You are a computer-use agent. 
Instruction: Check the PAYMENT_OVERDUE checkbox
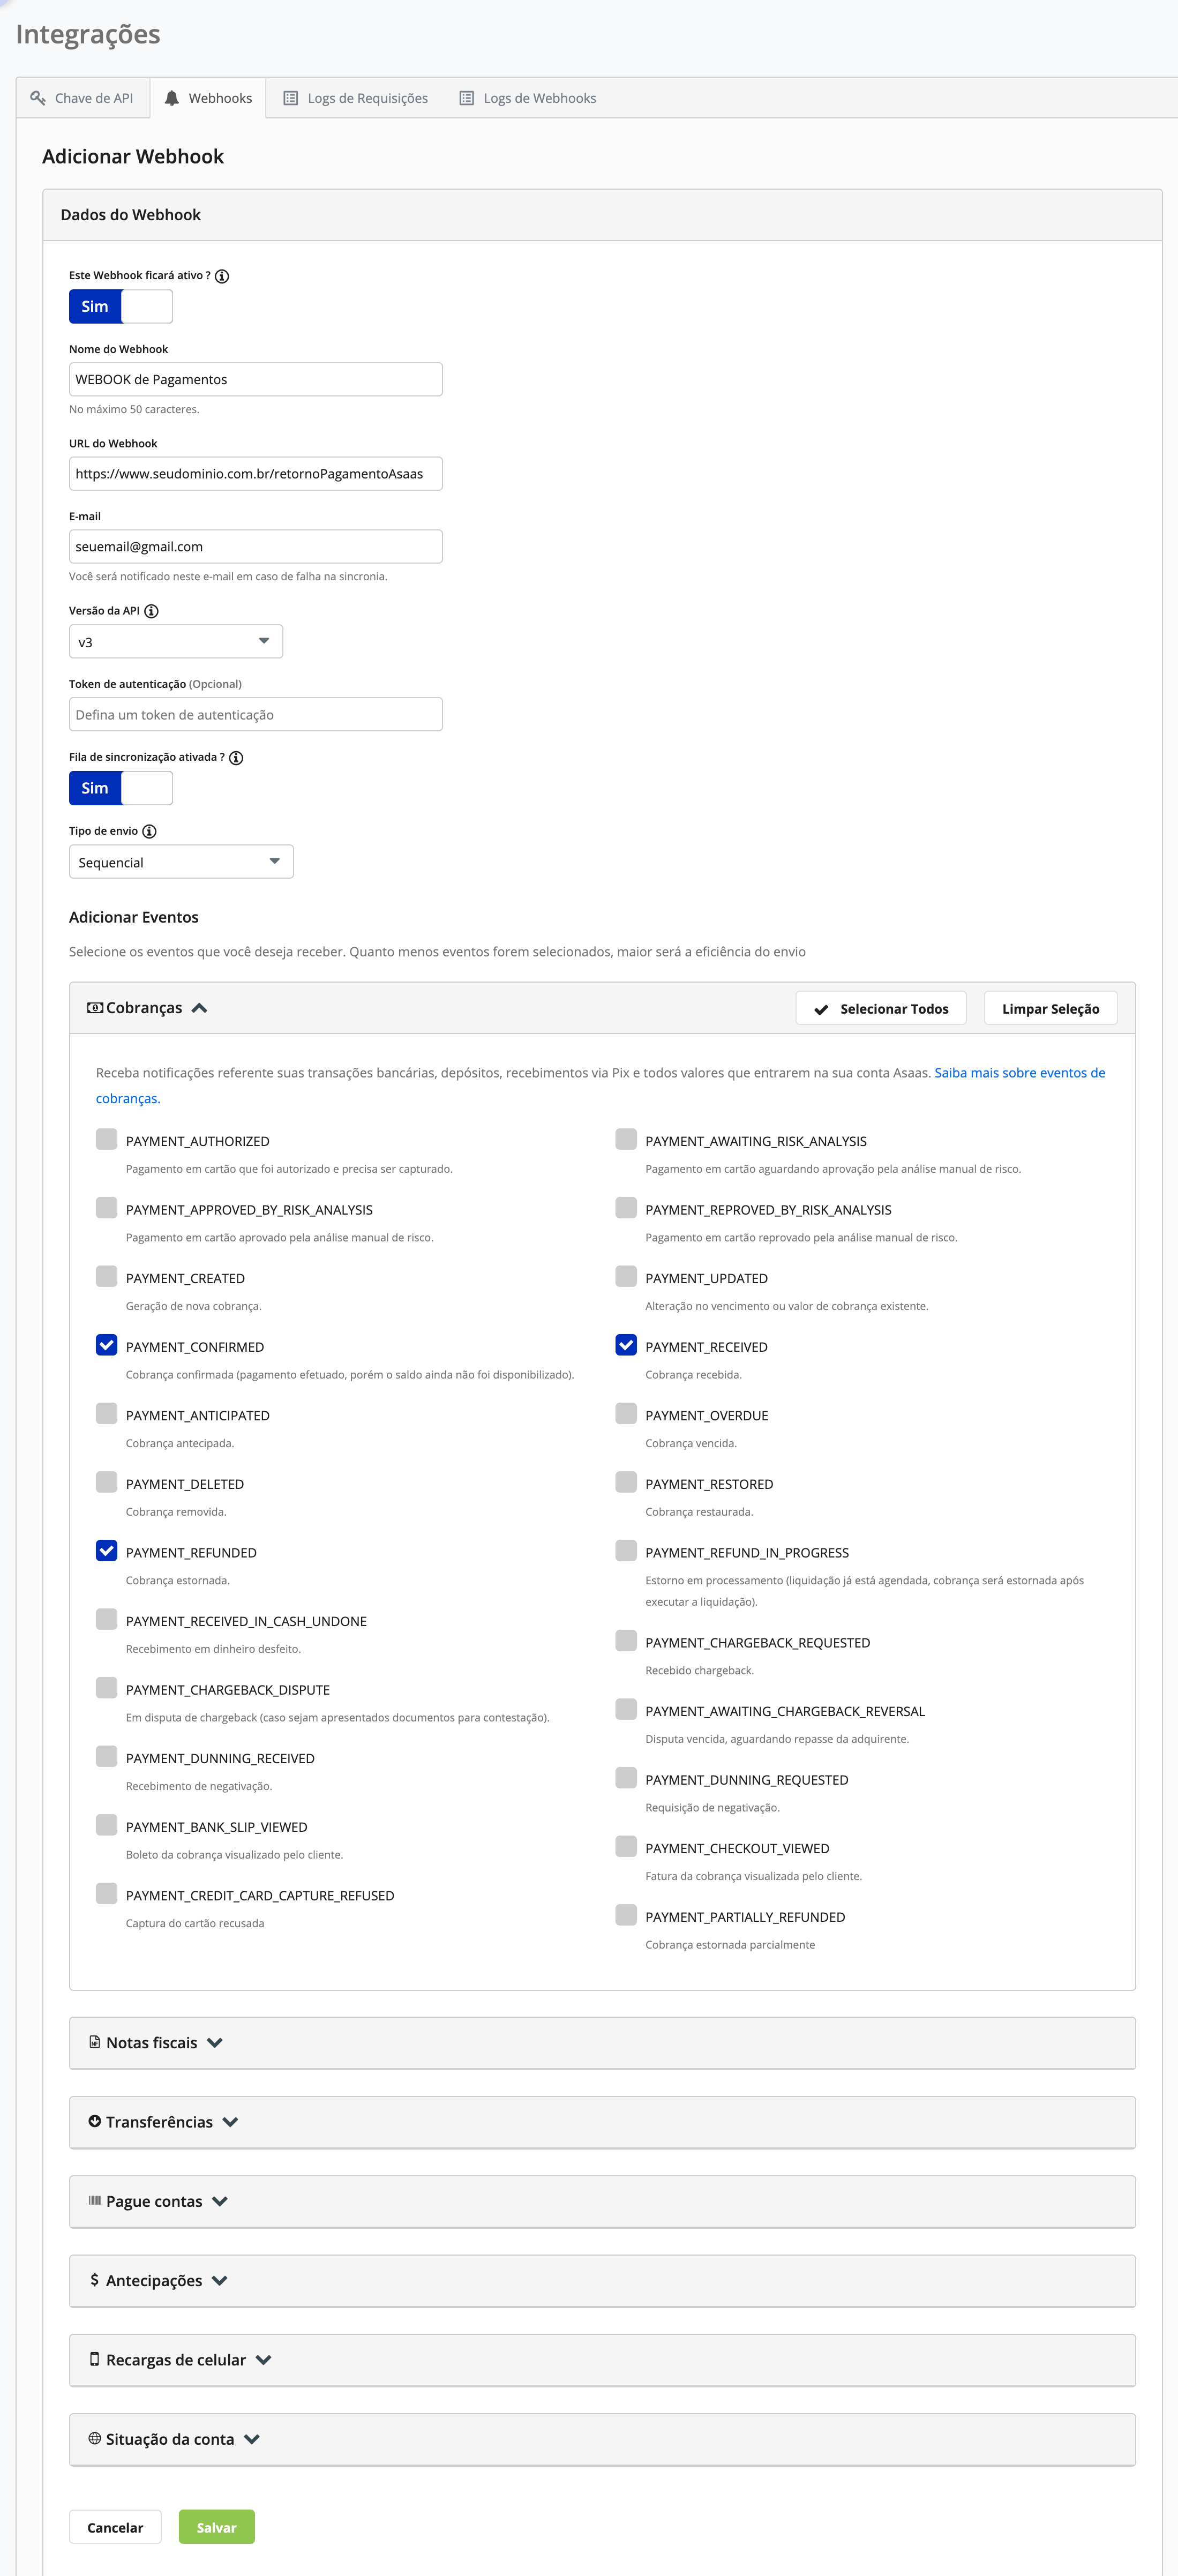pyautogui.click(x=626, y=1413)
